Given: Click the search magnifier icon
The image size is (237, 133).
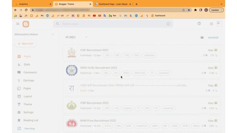Looking at the screenshot, I should click(57, 24).
